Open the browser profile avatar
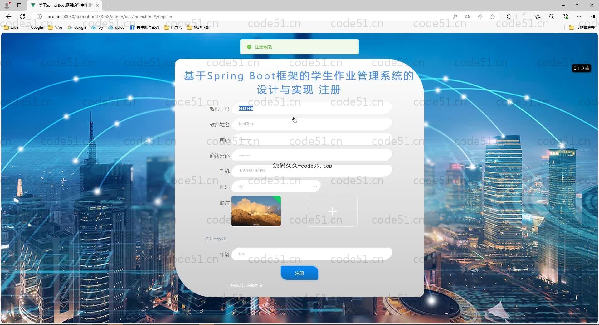Screen dimensions: 599x325 point(7,5)
